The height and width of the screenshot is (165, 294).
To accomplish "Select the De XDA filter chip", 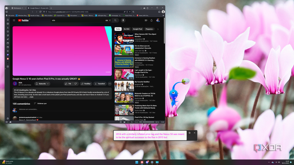I will click(x=127, y=29).
